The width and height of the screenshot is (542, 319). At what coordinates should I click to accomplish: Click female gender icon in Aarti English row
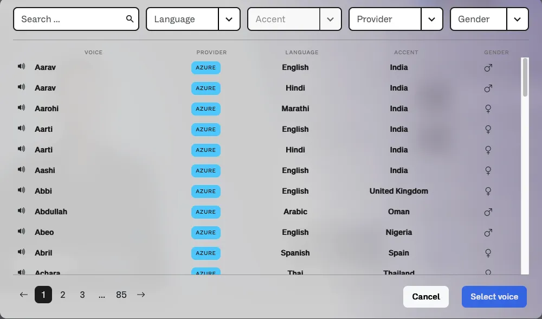[x=488, y=130]
